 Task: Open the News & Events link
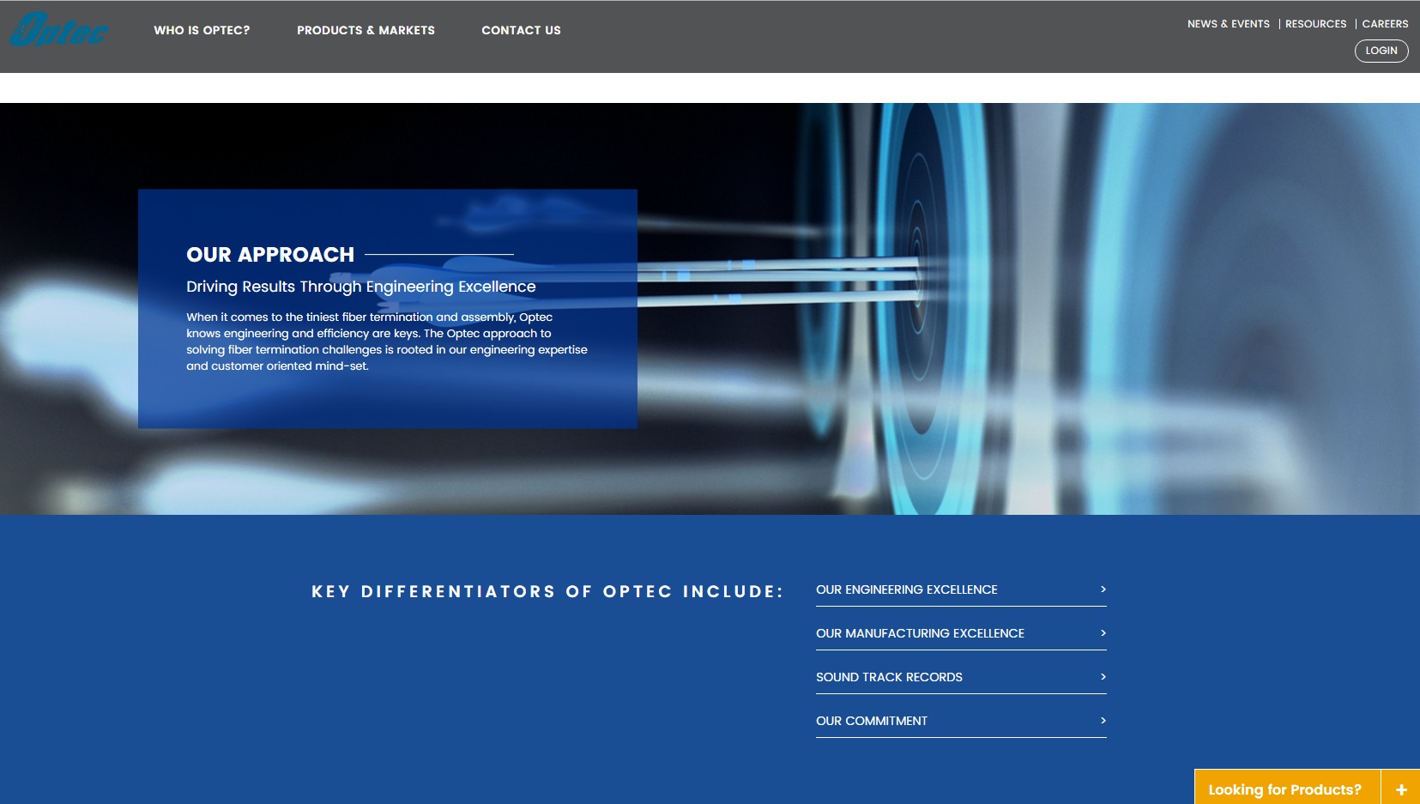click(x=1228, y=24)
